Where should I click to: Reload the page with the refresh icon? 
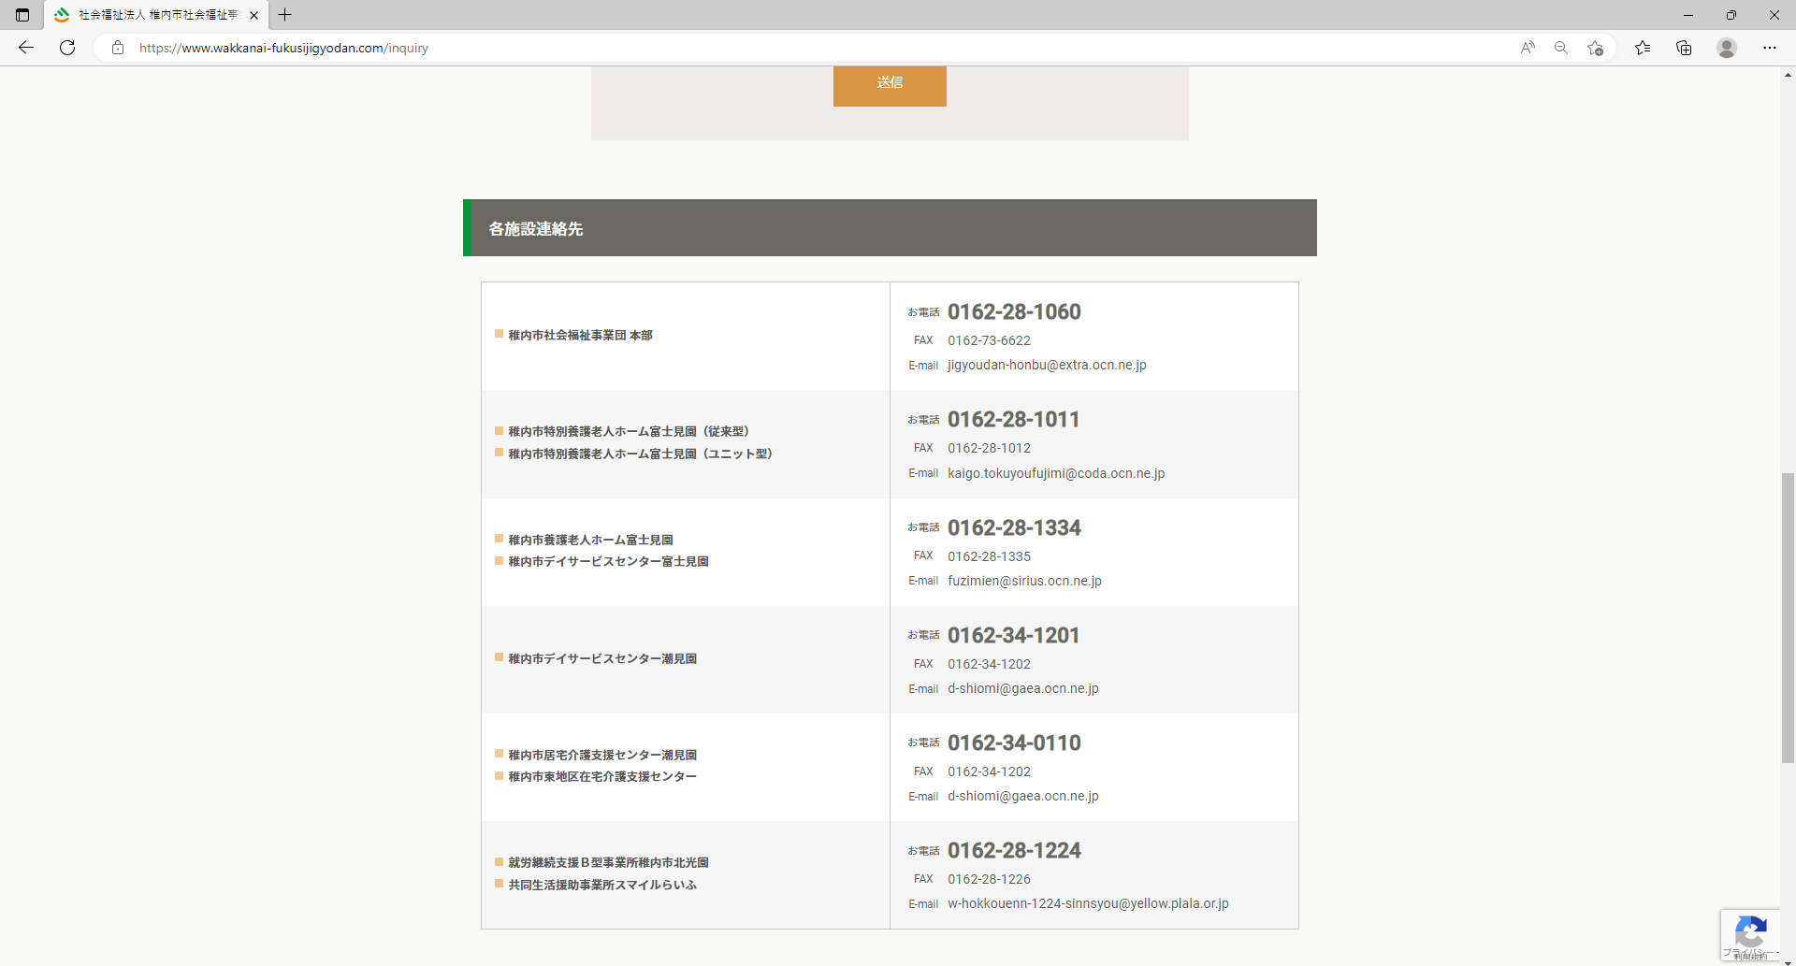[x=67, y=48]
